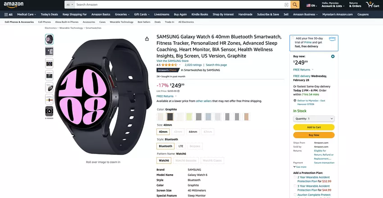The image size is (383, 198).
Task: Check the 3 Year Wearable Accident Protection Plan
Action: point(295,185)
